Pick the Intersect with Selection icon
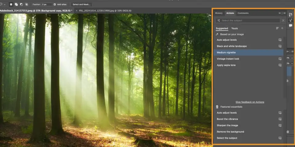The width and height of the screenshot is (295, 147). [26, 4]
